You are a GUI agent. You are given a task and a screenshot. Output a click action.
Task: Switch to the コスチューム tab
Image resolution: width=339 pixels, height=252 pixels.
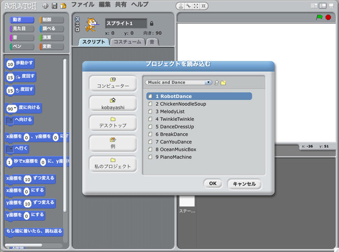126,42
